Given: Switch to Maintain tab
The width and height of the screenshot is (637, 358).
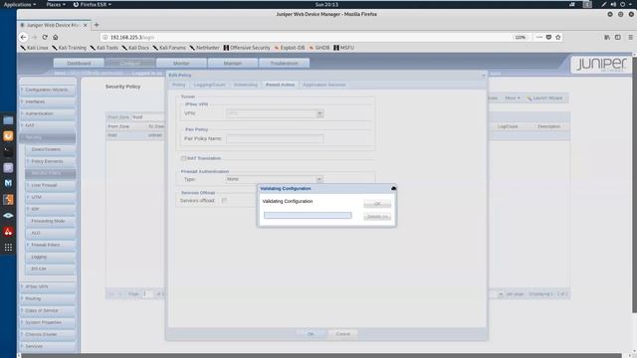Looking at the screenshot, I should pos(232,64).
